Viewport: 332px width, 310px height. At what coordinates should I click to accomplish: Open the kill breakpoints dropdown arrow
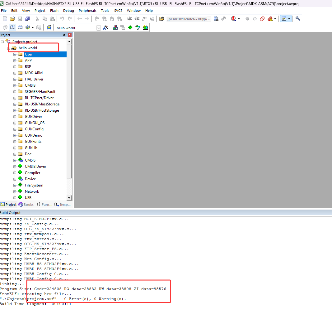tap(275, 19)
